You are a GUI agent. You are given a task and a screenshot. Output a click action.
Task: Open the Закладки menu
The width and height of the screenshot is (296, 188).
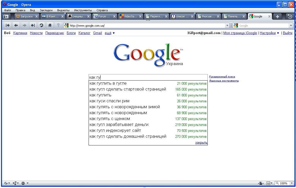coord(46,10)
